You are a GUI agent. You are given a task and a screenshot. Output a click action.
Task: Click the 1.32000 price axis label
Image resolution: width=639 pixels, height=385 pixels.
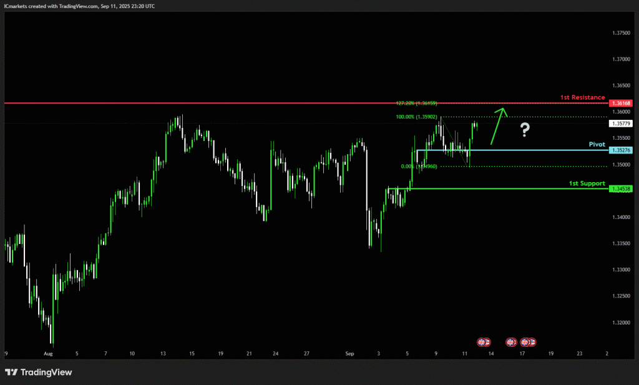tap(621, 323)
